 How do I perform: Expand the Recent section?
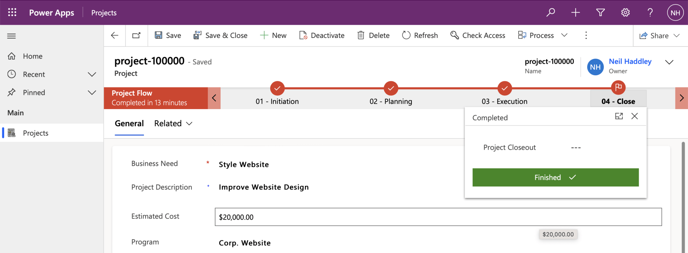click(92, 74)
